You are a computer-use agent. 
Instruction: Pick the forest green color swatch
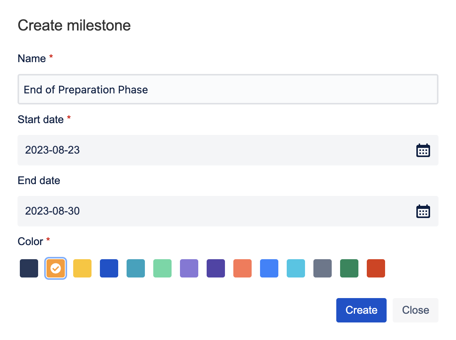[x=349, y=268]
